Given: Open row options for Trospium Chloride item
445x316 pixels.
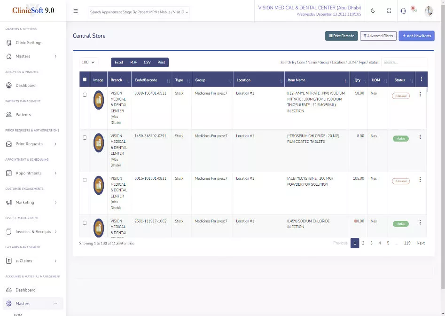Looking at the screenshot, I should point(420,137).
